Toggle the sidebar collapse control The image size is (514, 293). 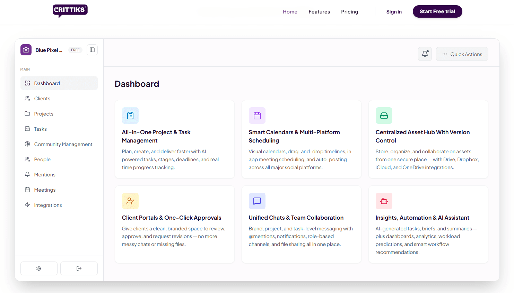(x=92, y=50)
